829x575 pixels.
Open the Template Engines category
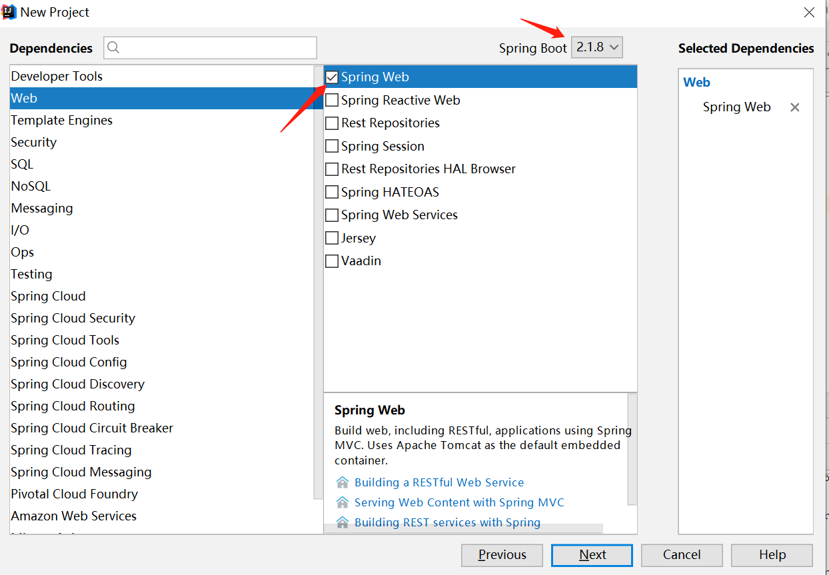(x=162, y=120)
